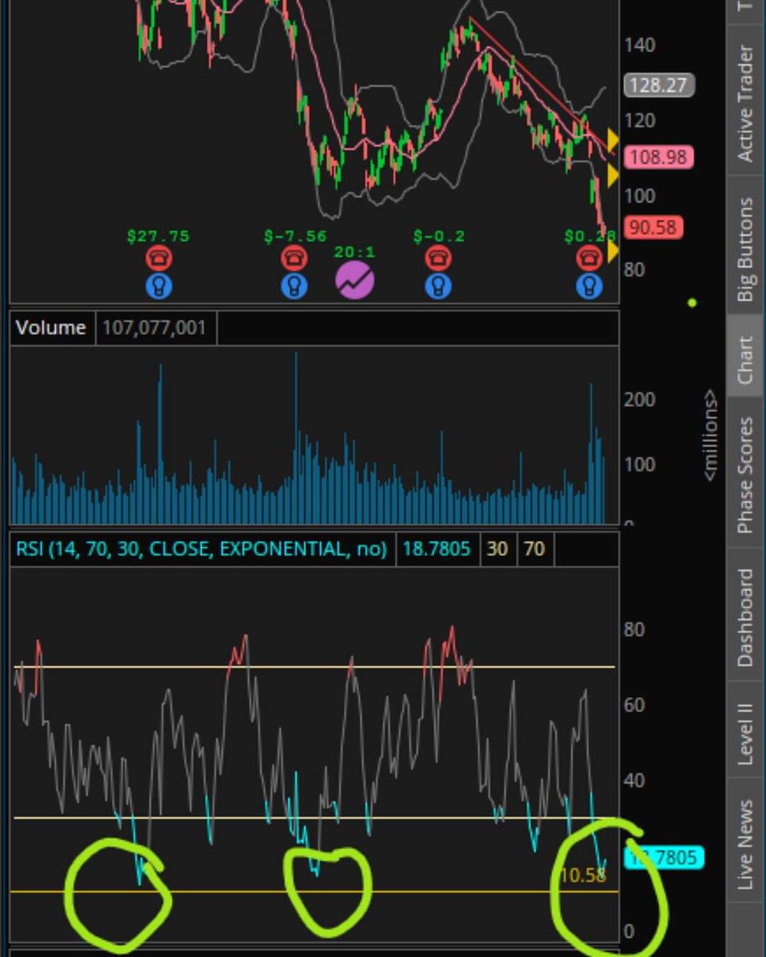Image resolution: width=766 pixels, height=957 pixels.
Task: Click the $-7.56 earnings estimate text
Action: [x=295, y=236]
